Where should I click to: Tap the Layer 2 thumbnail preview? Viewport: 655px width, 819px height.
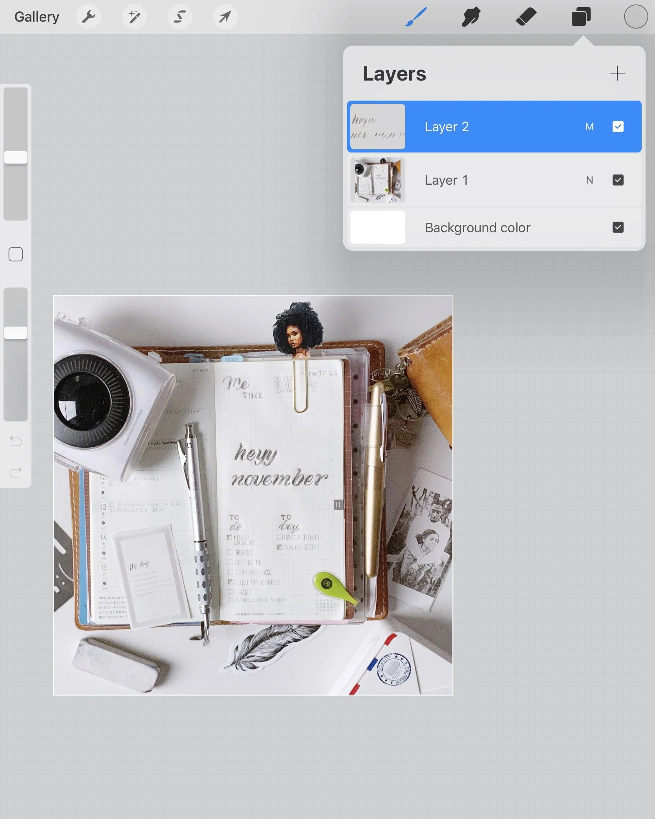click(x=377, y=127)
